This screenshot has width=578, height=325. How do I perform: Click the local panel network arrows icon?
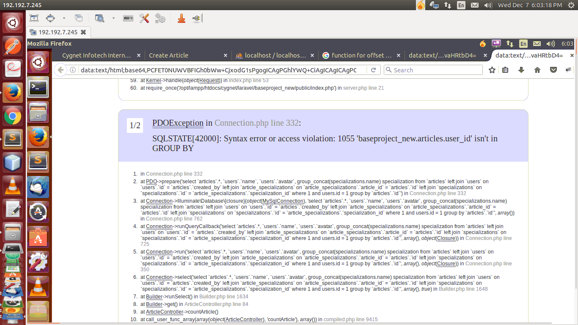447,5
